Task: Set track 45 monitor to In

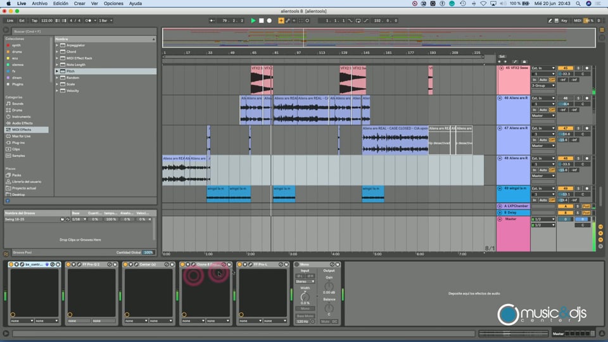Action: pyautogui.click(x=535, y=80)
